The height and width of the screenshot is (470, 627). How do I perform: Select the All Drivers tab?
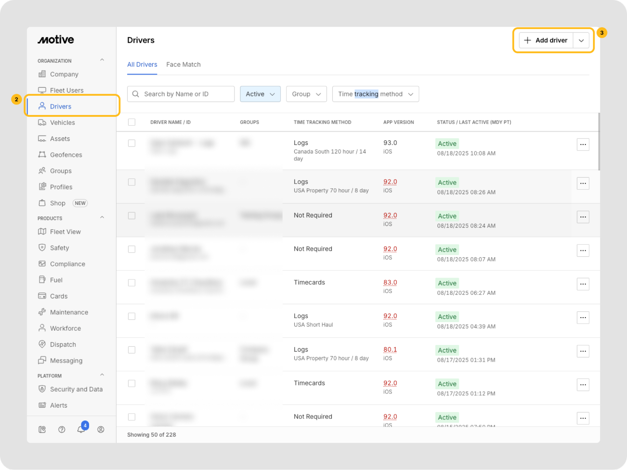[x=142, y=65]
